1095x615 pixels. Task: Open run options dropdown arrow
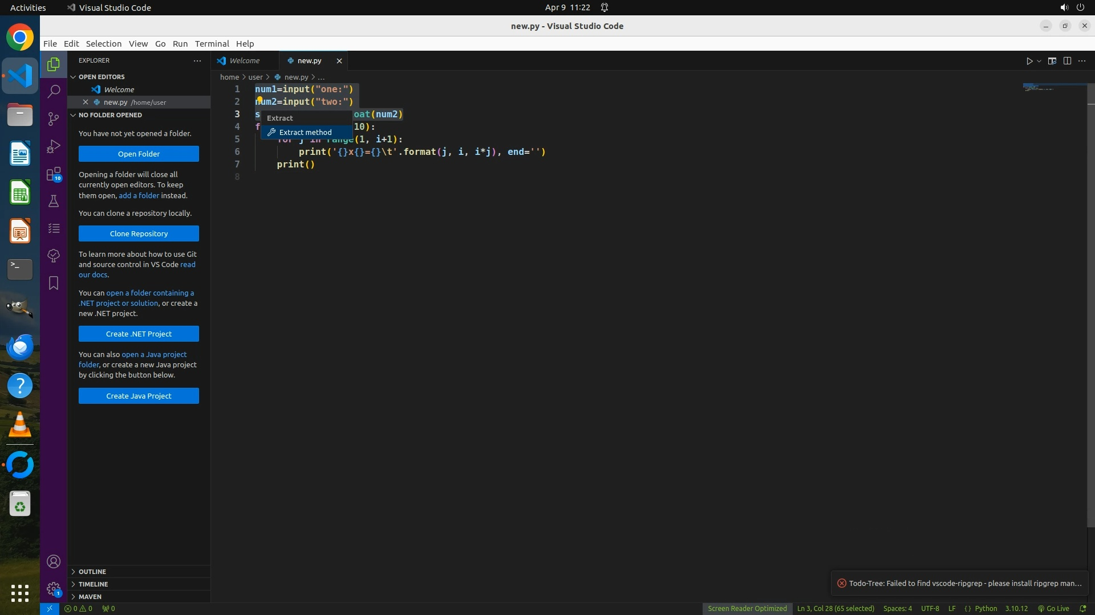[x=1039, y=61]
